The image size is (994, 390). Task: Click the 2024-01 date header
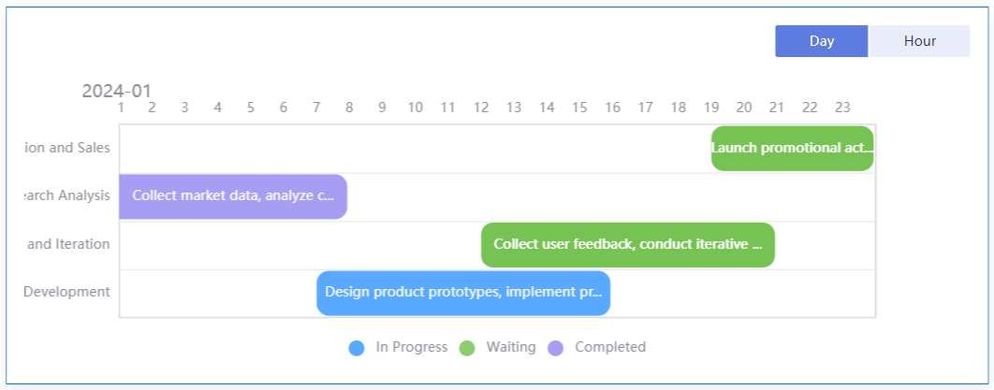pyautogui.click(x=117, y=91)
